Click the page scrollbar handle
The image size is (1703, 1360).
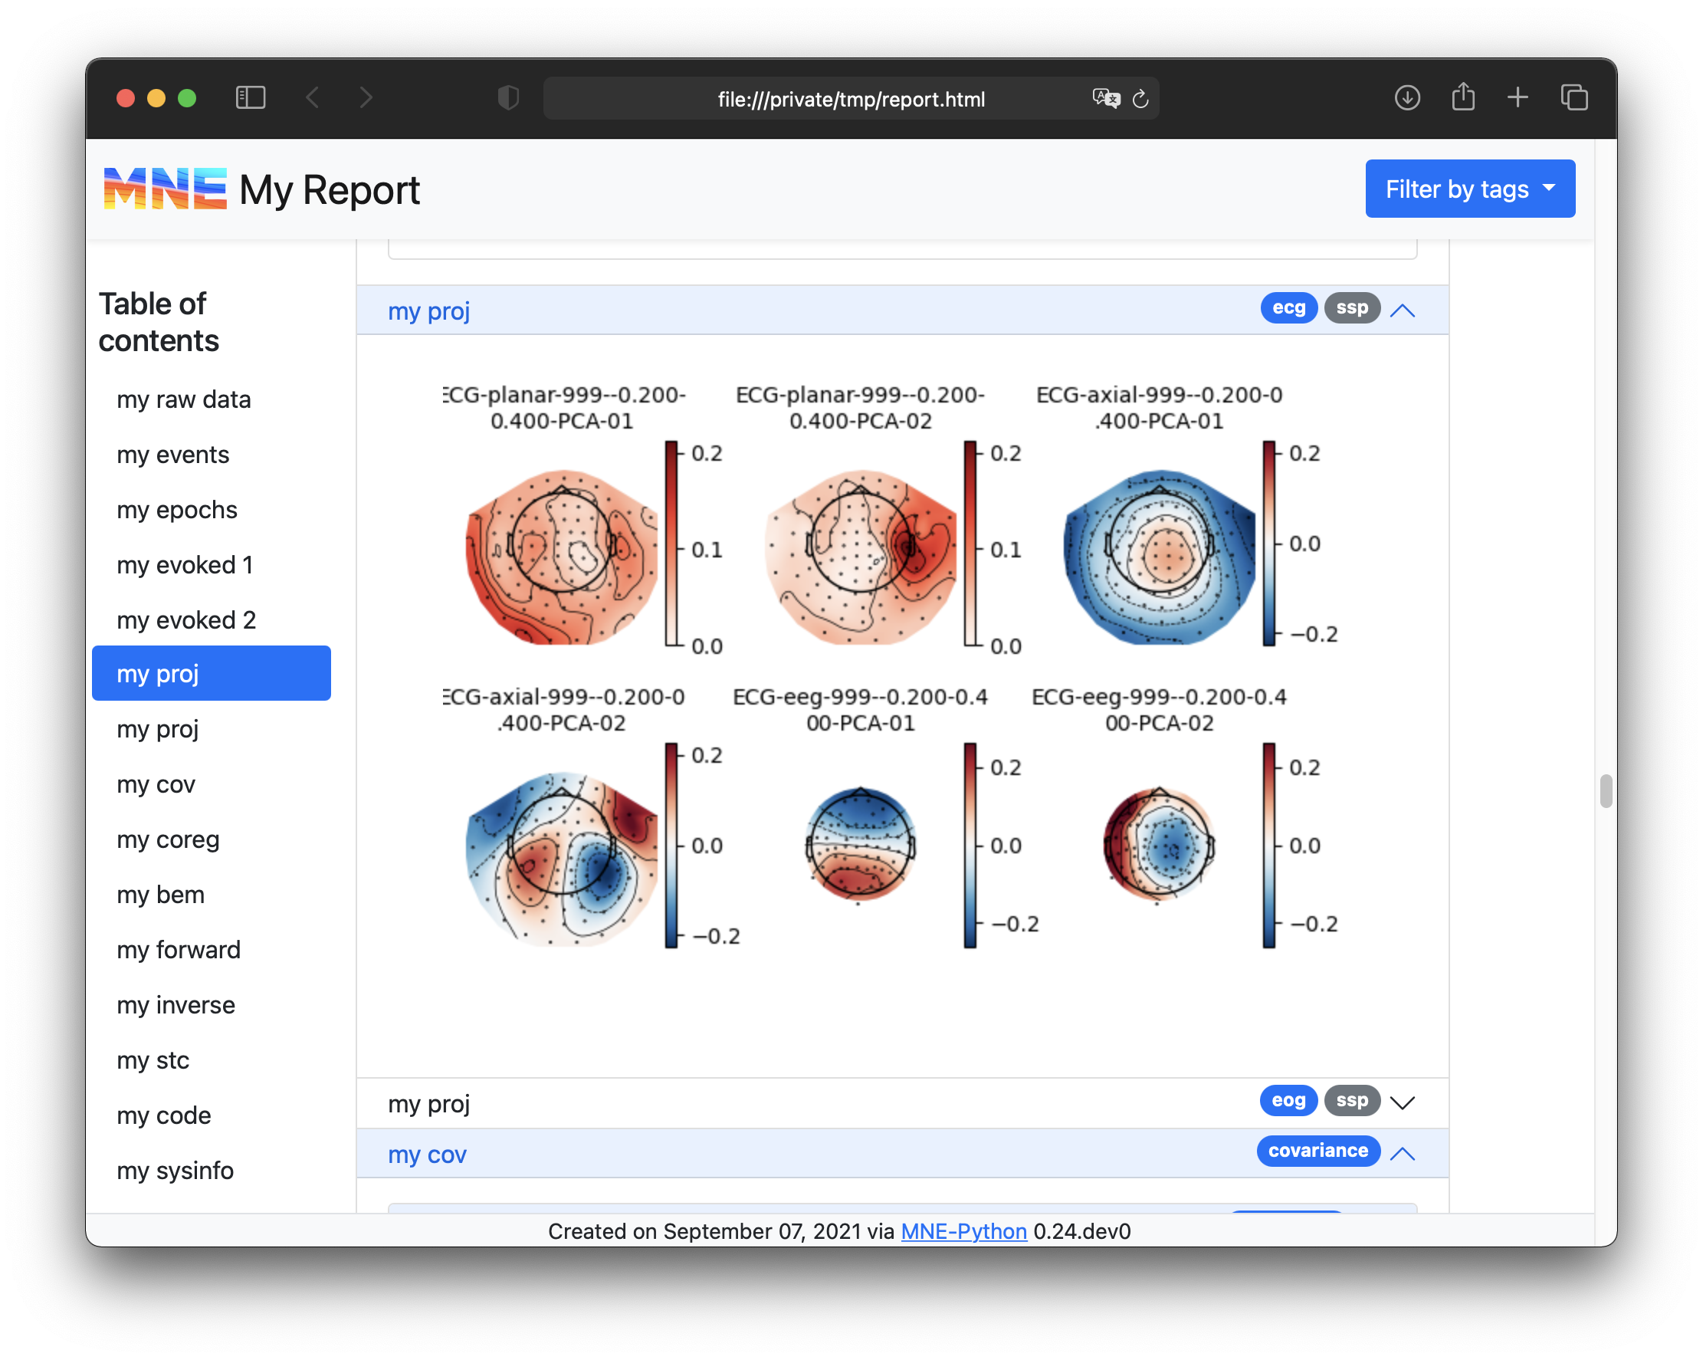pos(1605,791)
